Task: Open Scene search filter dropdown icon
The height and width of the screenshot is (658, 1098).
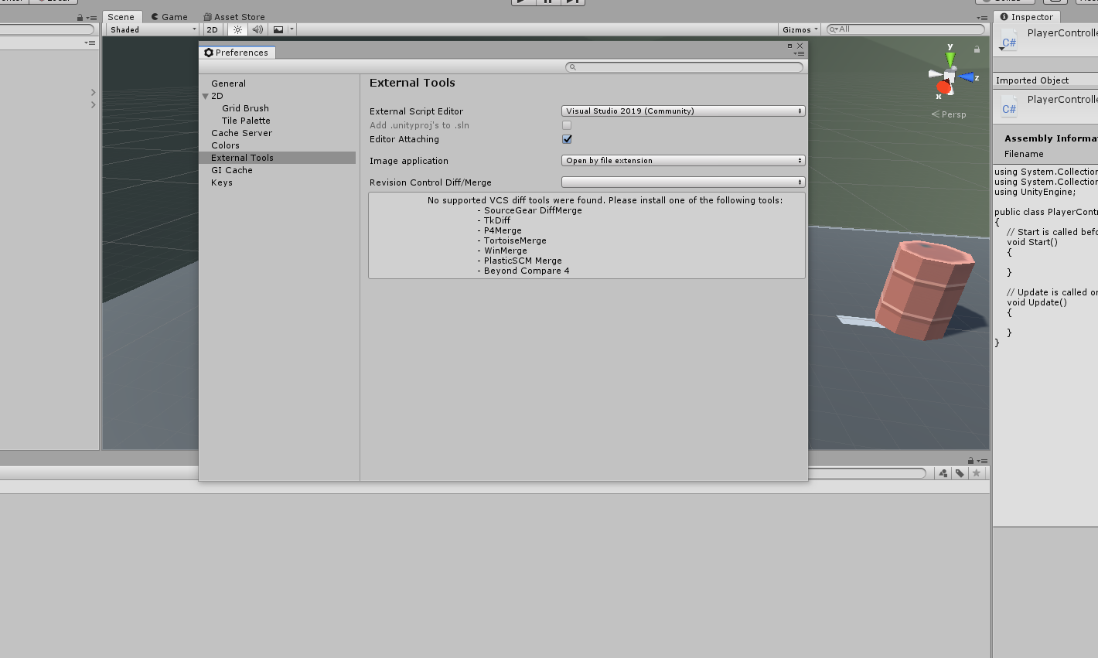Action: click(834, 29)
